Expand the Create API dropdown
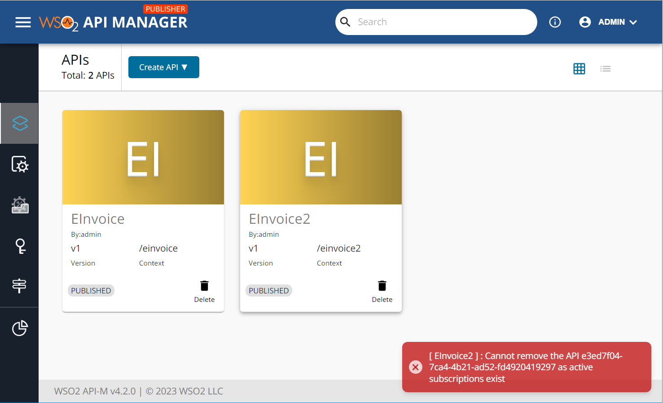Viewport: 663px width, 403px height. point(163,67)
